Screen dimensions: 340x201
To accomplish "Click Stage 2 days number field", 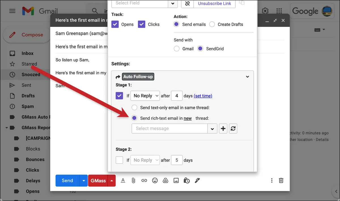I will coord(177,160).
